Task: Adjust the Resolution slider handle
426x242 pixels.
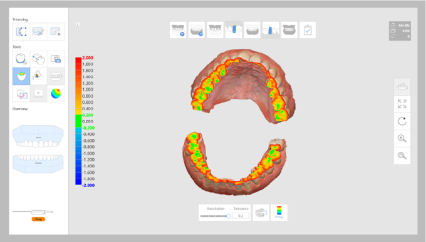Action: pyautogui.click(x=229, y=216)
